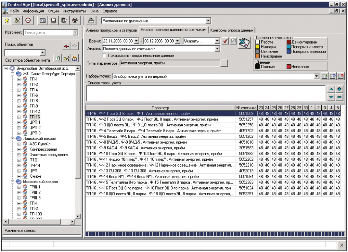Click the tree's vertical scrollbar down arrow
The image size is (348, 252).
(78, 216)
